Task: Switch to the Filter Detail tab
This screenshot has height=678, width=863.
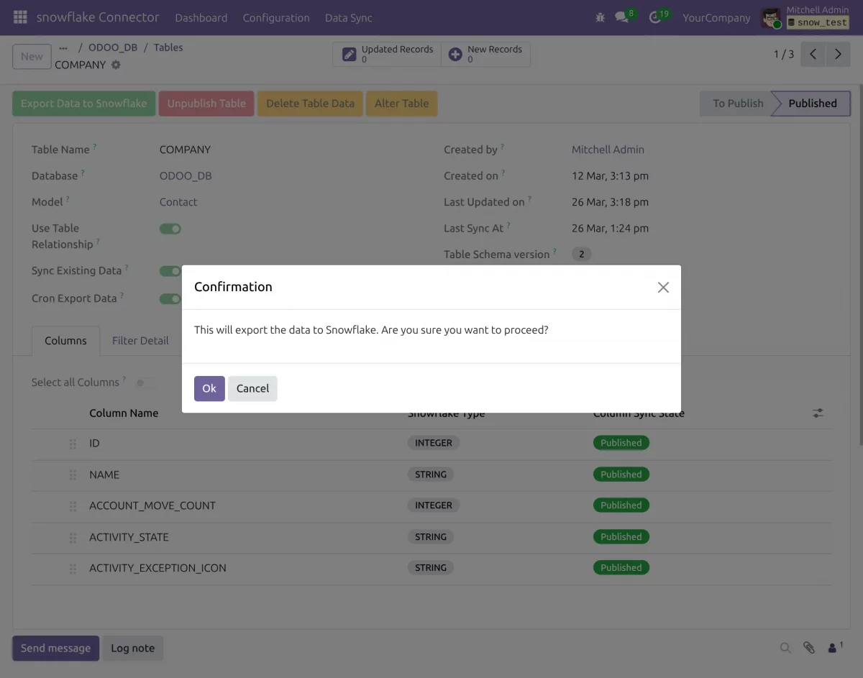Action: [x=140, y=340]
